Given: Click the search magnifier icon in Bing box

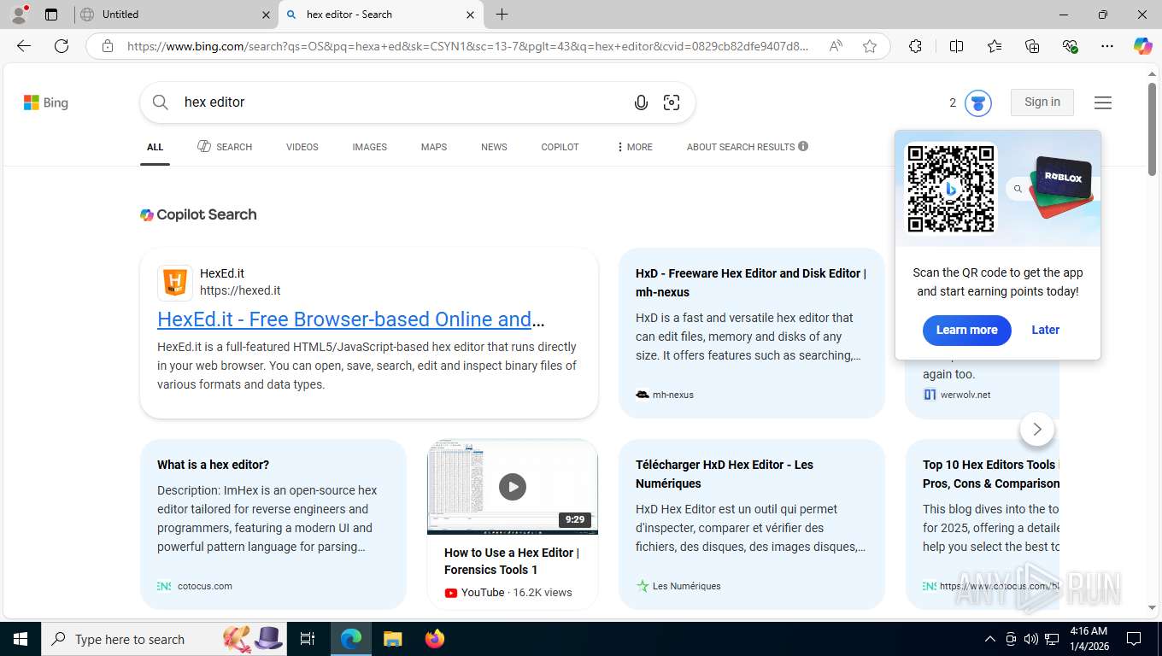Looking at the screenshot, I should pyautogui.click(x=161, y=102).
